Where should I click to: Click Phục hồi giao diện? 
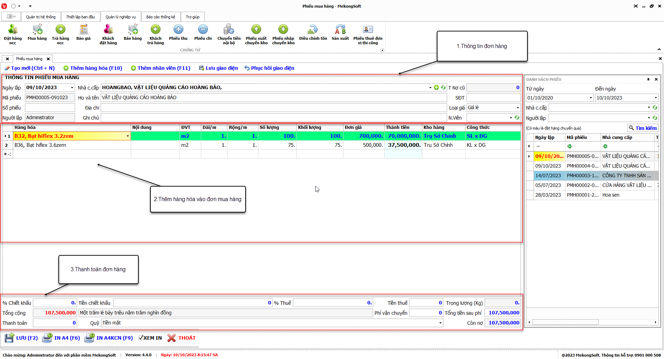[x=269, y=68]
